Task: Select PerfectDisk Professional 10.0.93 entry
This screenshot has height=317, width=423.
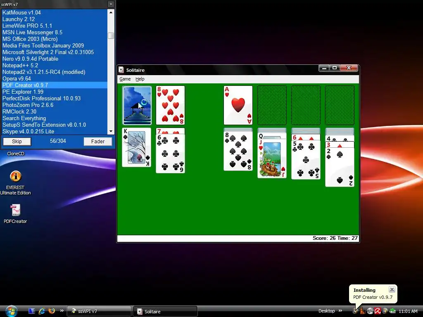Action: point(55,98)
